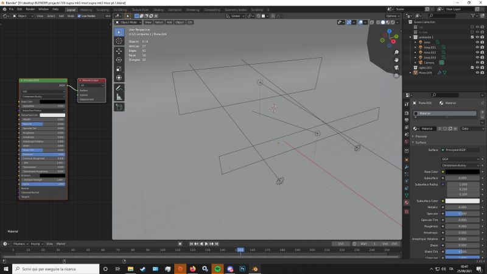
Task: Open the Modifier properties wrench tab
Action: click(407, 167)
